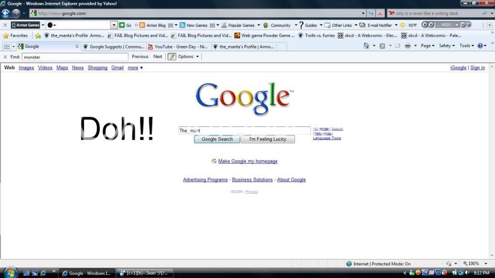Click the E-mail Notifier envelope icon
Viewport: 495px width, 278px height.
click(x=362, y=25)
